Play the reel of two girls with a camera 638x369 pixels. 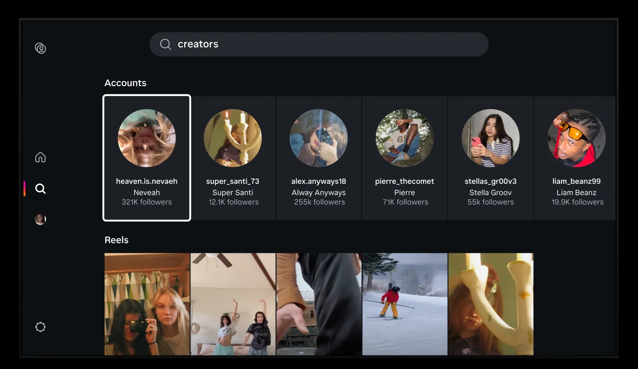tap(146, 304)
